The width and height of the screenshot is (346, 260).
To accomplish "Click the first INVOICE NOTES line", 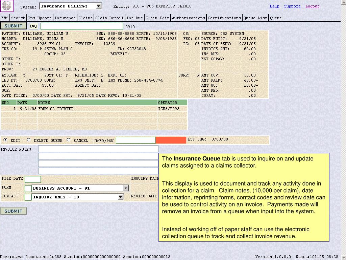I will point(98,149).
